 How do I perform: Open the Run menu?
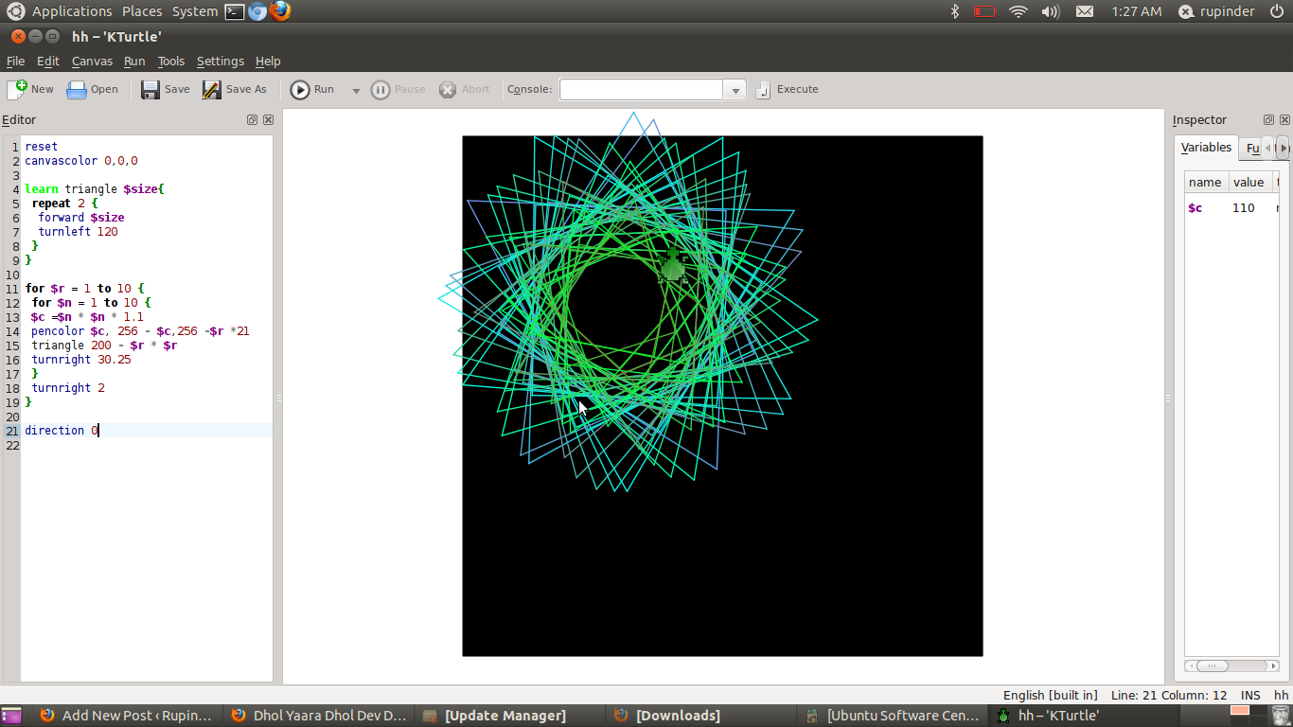pyautogui.click(x=134, y=61)
